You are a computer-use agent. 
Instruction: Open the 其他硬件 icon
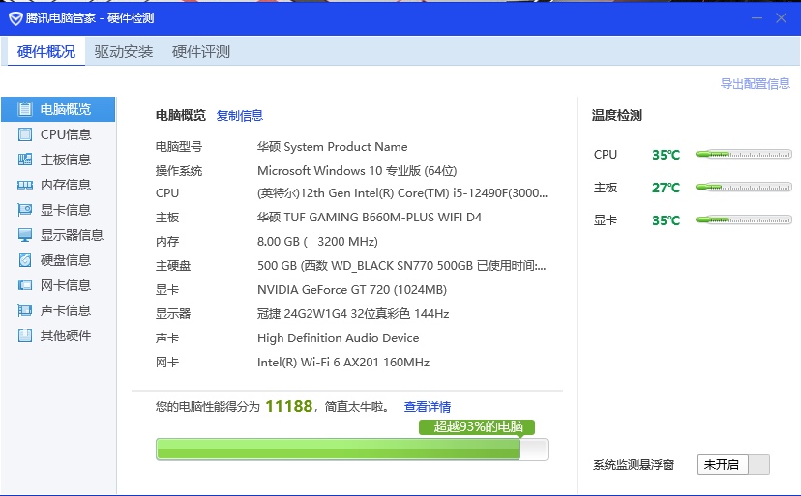[x=24, y=336]
